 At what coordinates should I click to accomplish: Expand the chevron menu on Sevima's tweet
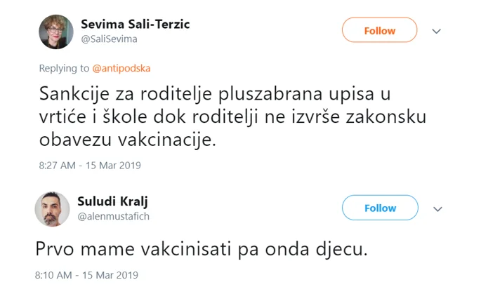tap(436, 31)
